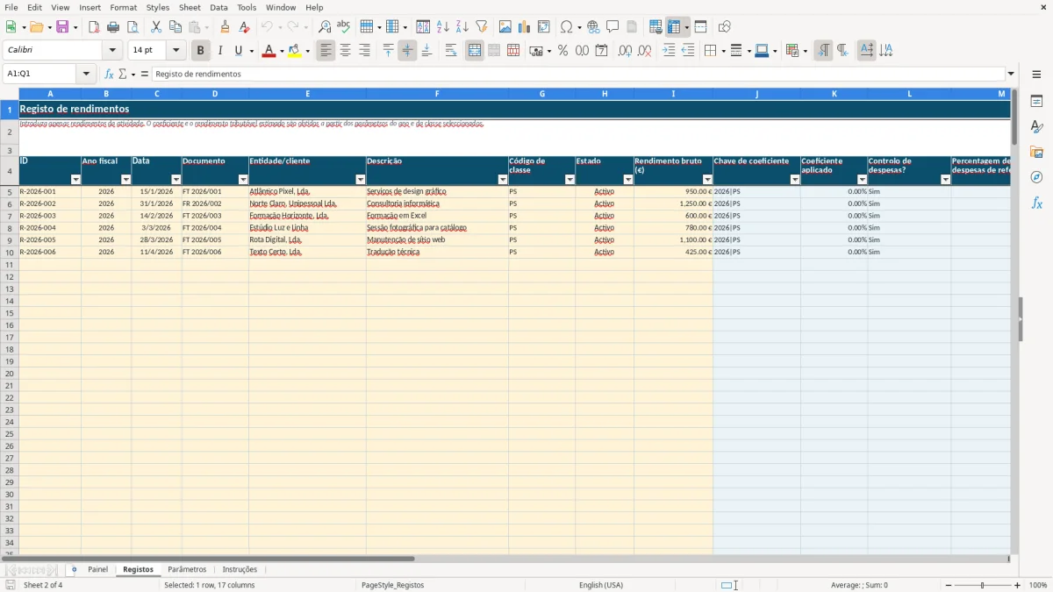Open the sidebar Functions deck
Screen dimensions: 1053x592
[1036, 203]
